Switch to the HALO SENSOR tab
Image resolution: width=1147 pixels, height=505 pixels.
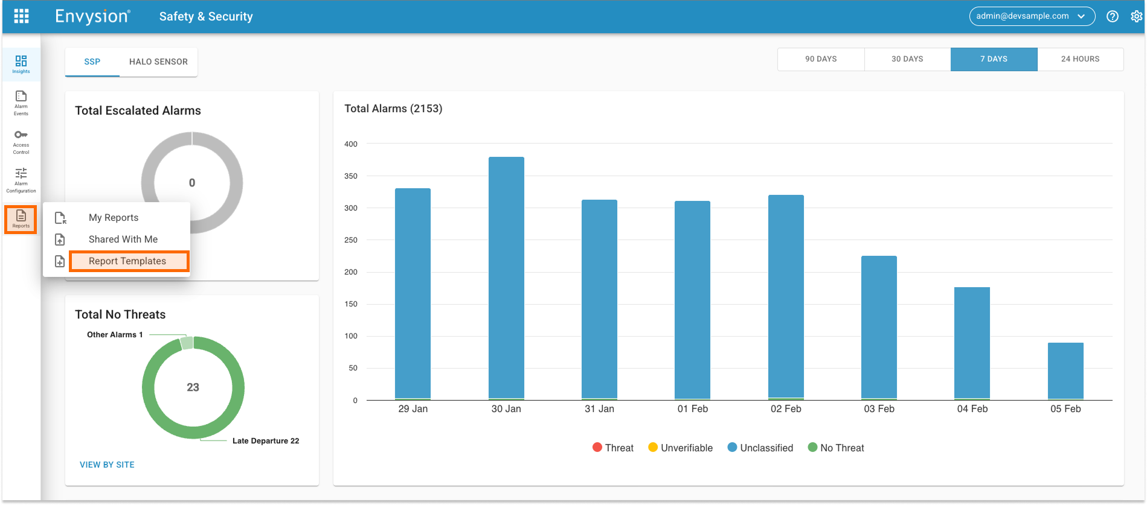(x=158, y=62)
